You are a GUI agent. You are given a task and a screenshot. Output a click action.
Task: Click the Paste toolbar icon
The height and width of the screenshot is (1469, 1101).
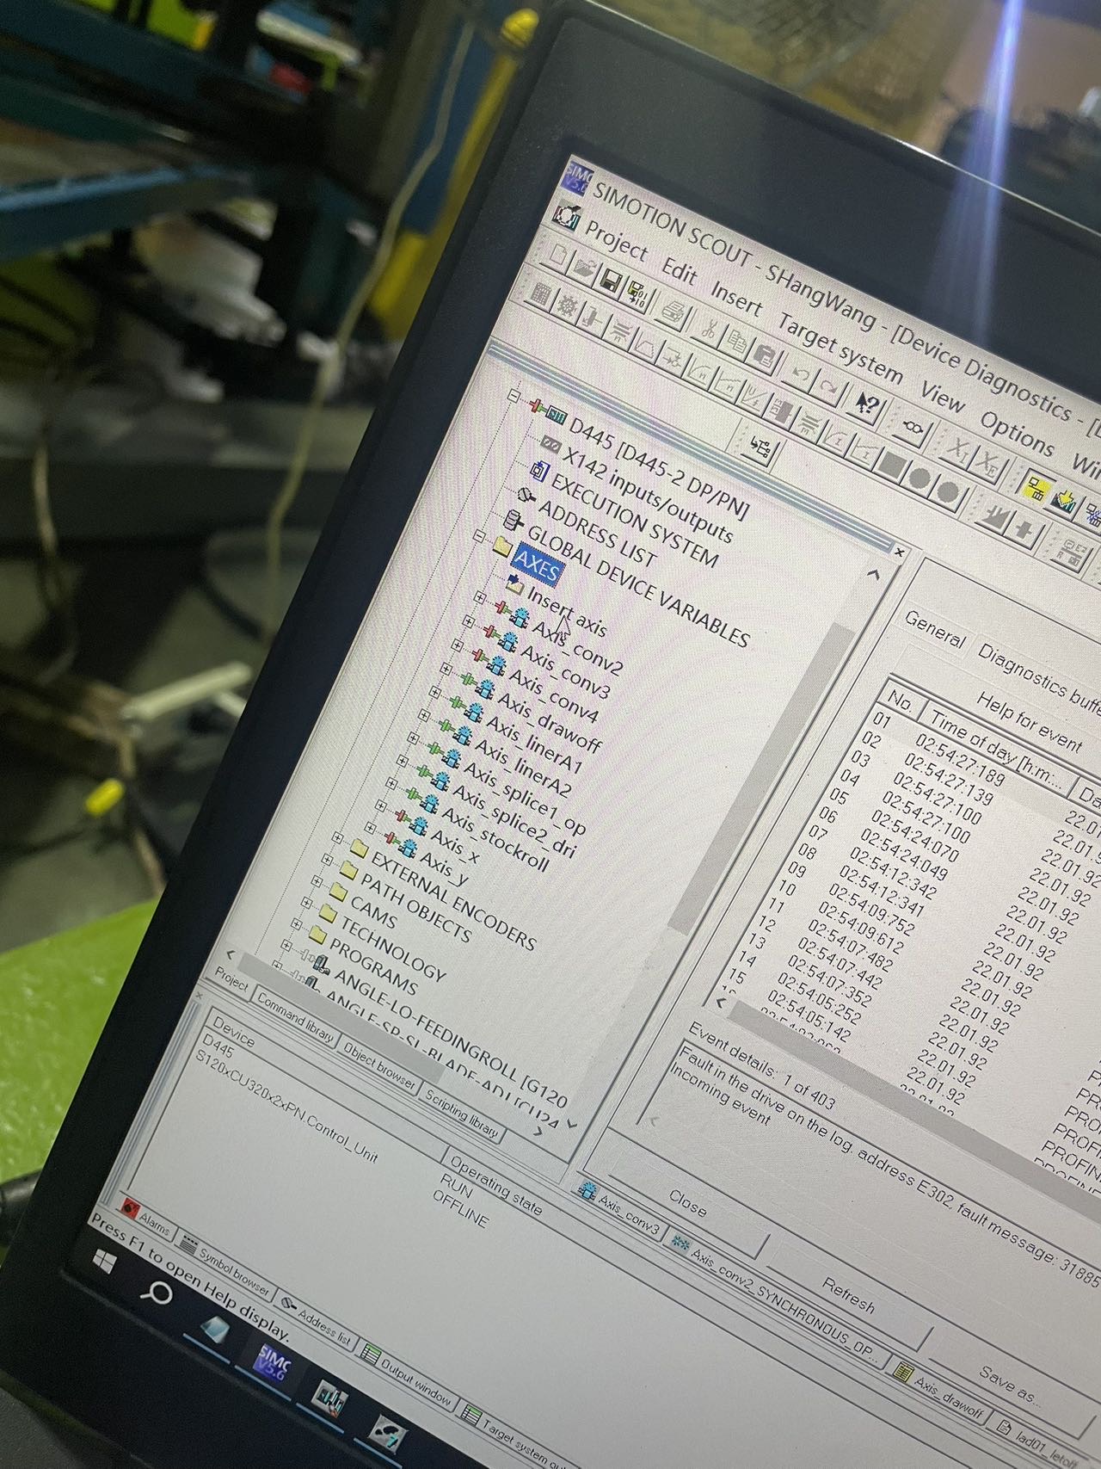point(765,356)
